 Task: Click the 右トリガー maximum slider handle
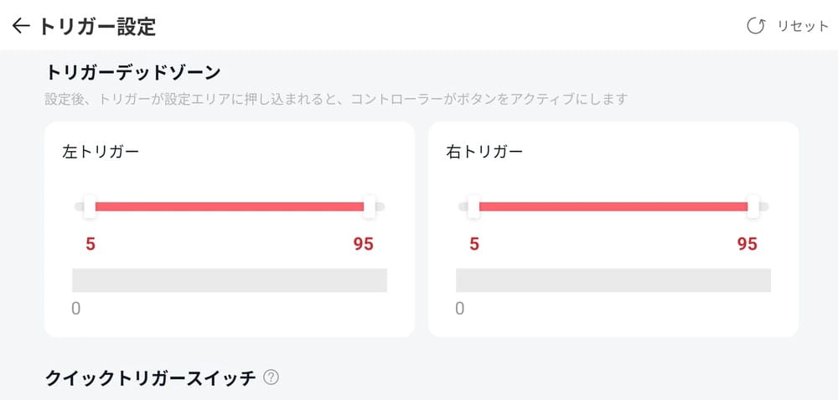(753, 206)
